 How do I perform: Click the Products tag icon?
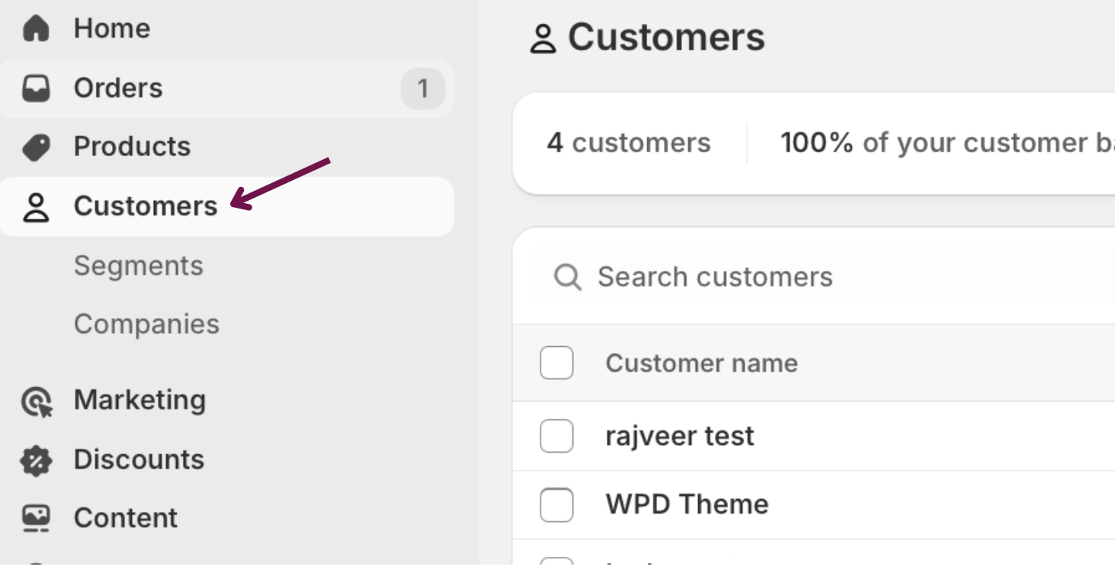(36, 147)
